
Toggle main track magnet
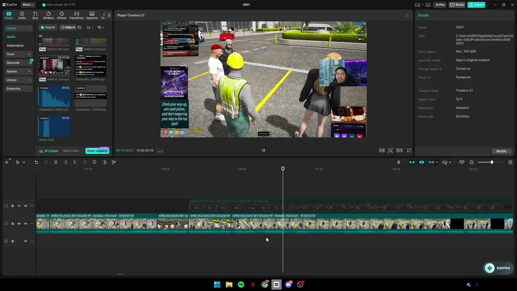point(412,162)
